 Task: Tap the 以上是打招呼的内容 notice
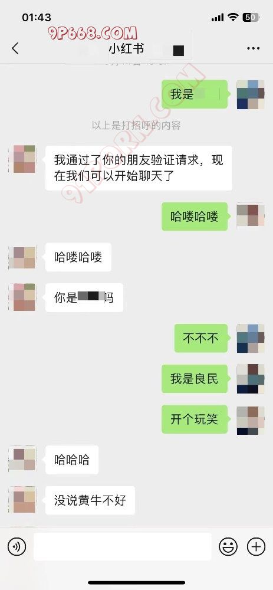point(137,125)
